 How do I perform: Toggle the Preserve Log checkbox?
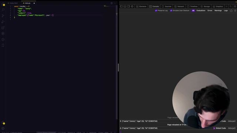click(156, 11)
